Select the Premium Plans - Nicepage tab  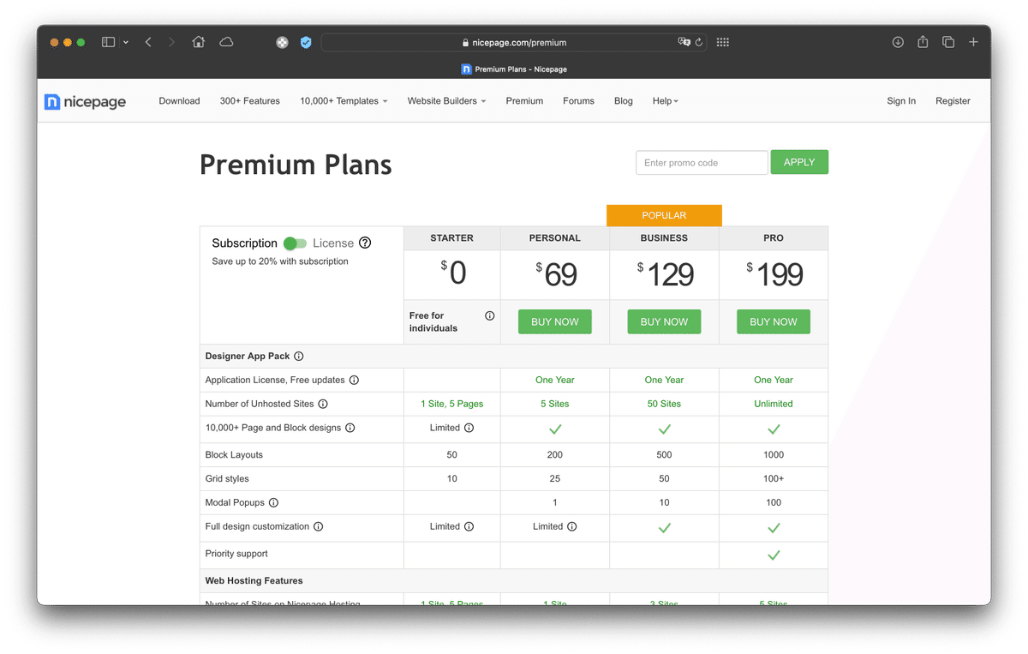click(514, 69)
